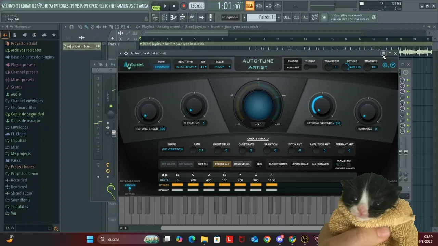Image resolution: width=438 pixels, height=246 pixels.
Task: Select the browser star favorites tab
Action: (54, 35)
